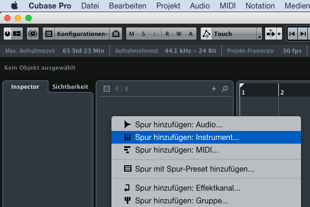Click the plus icon to add track

[214, 89]
